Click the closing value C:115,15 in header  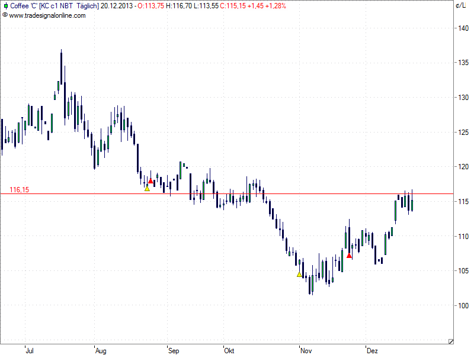[233, 6]
